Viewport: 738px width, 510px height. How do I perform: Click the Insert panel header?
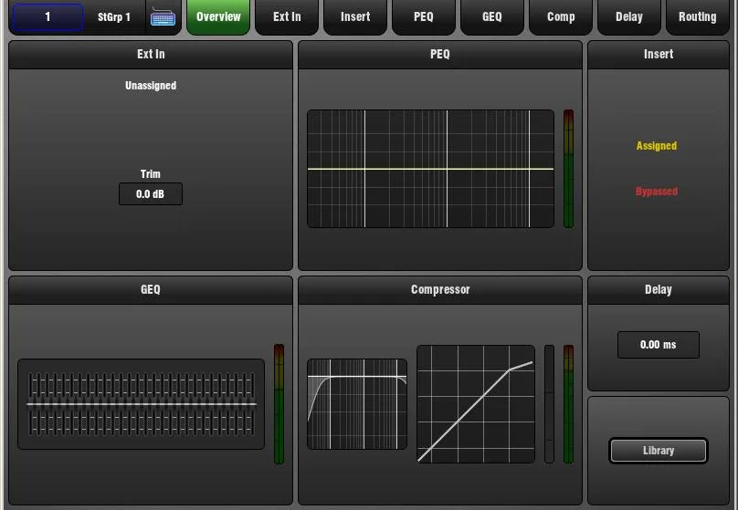pos(659,55)
